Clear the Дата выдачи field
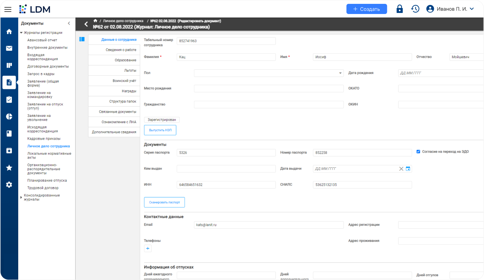The image size is (484, 280). click(401, 169)
